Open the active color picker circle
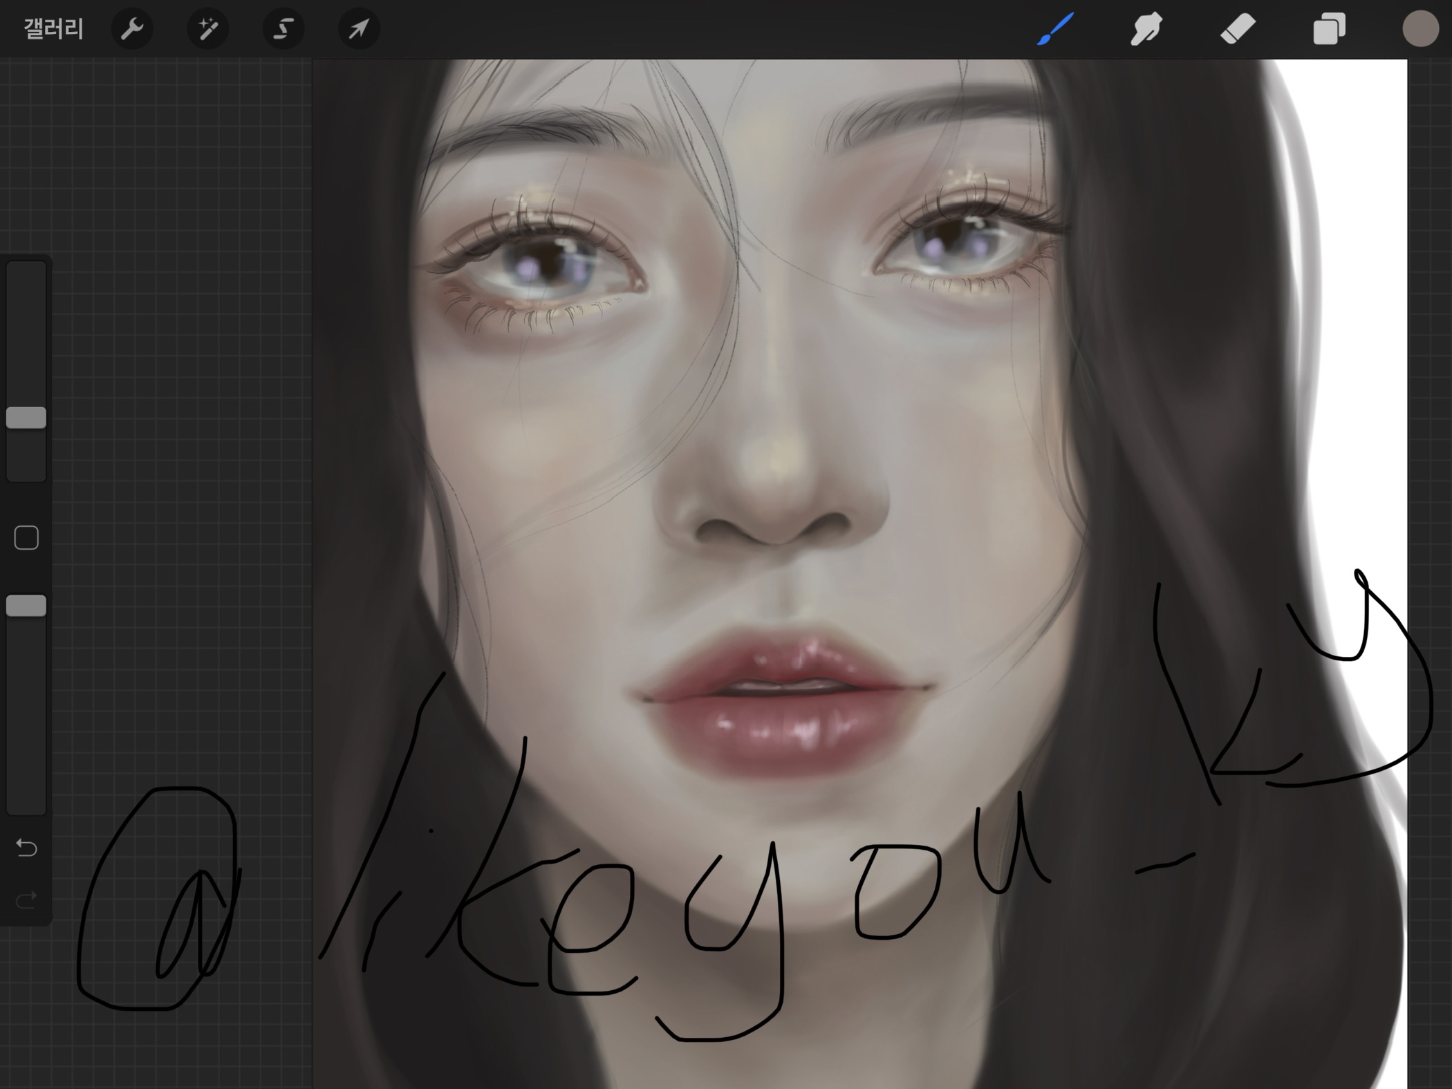This screenshot has height=1089, width=1452. 1420,29
